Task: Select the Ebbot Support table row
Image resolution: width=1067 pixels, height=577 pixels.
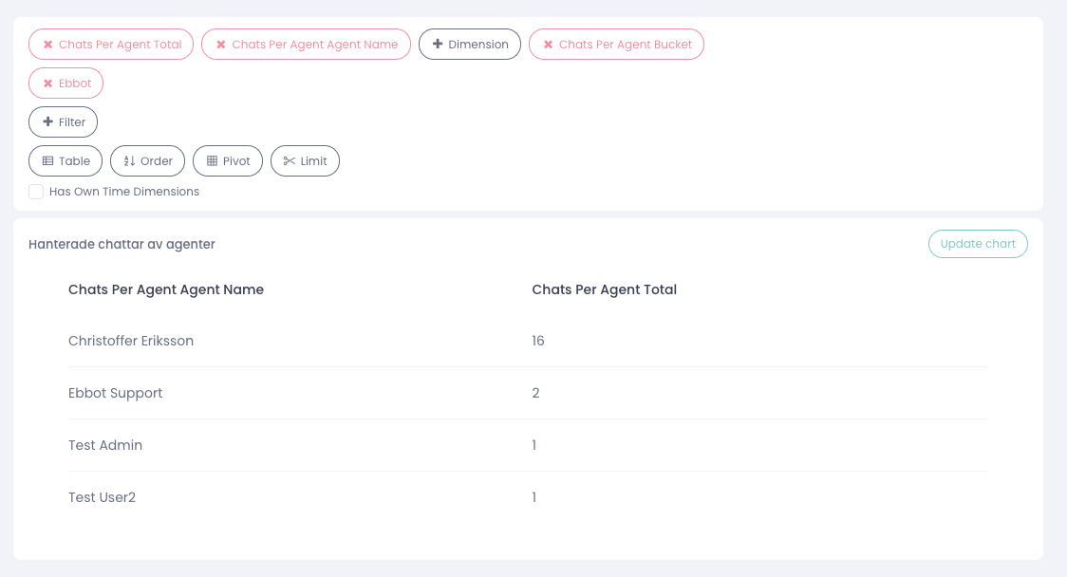Action: (x=116, y=393)
